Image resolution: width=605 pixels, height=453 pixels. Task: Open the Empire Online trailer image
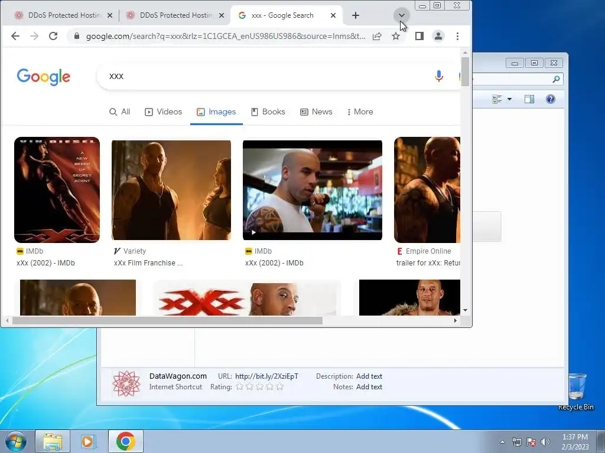coord(427,190)
